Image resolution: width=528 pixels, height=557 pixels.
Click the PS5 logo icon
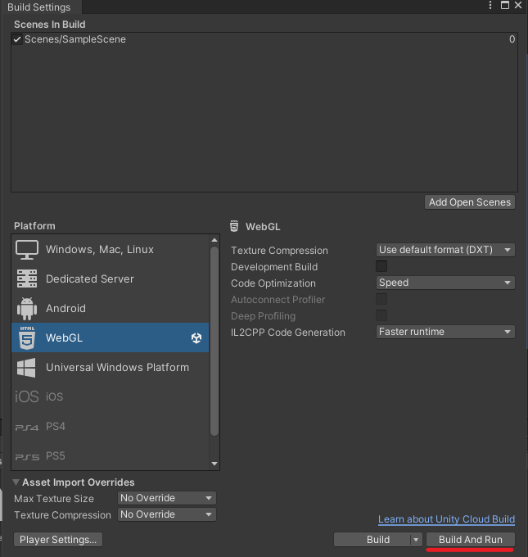pos(27,457)
